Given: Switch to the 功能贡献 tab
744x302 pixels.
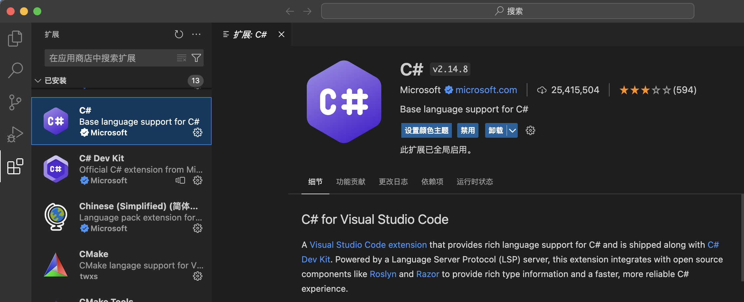Looking at the screenshot, I should coord(351,182).
